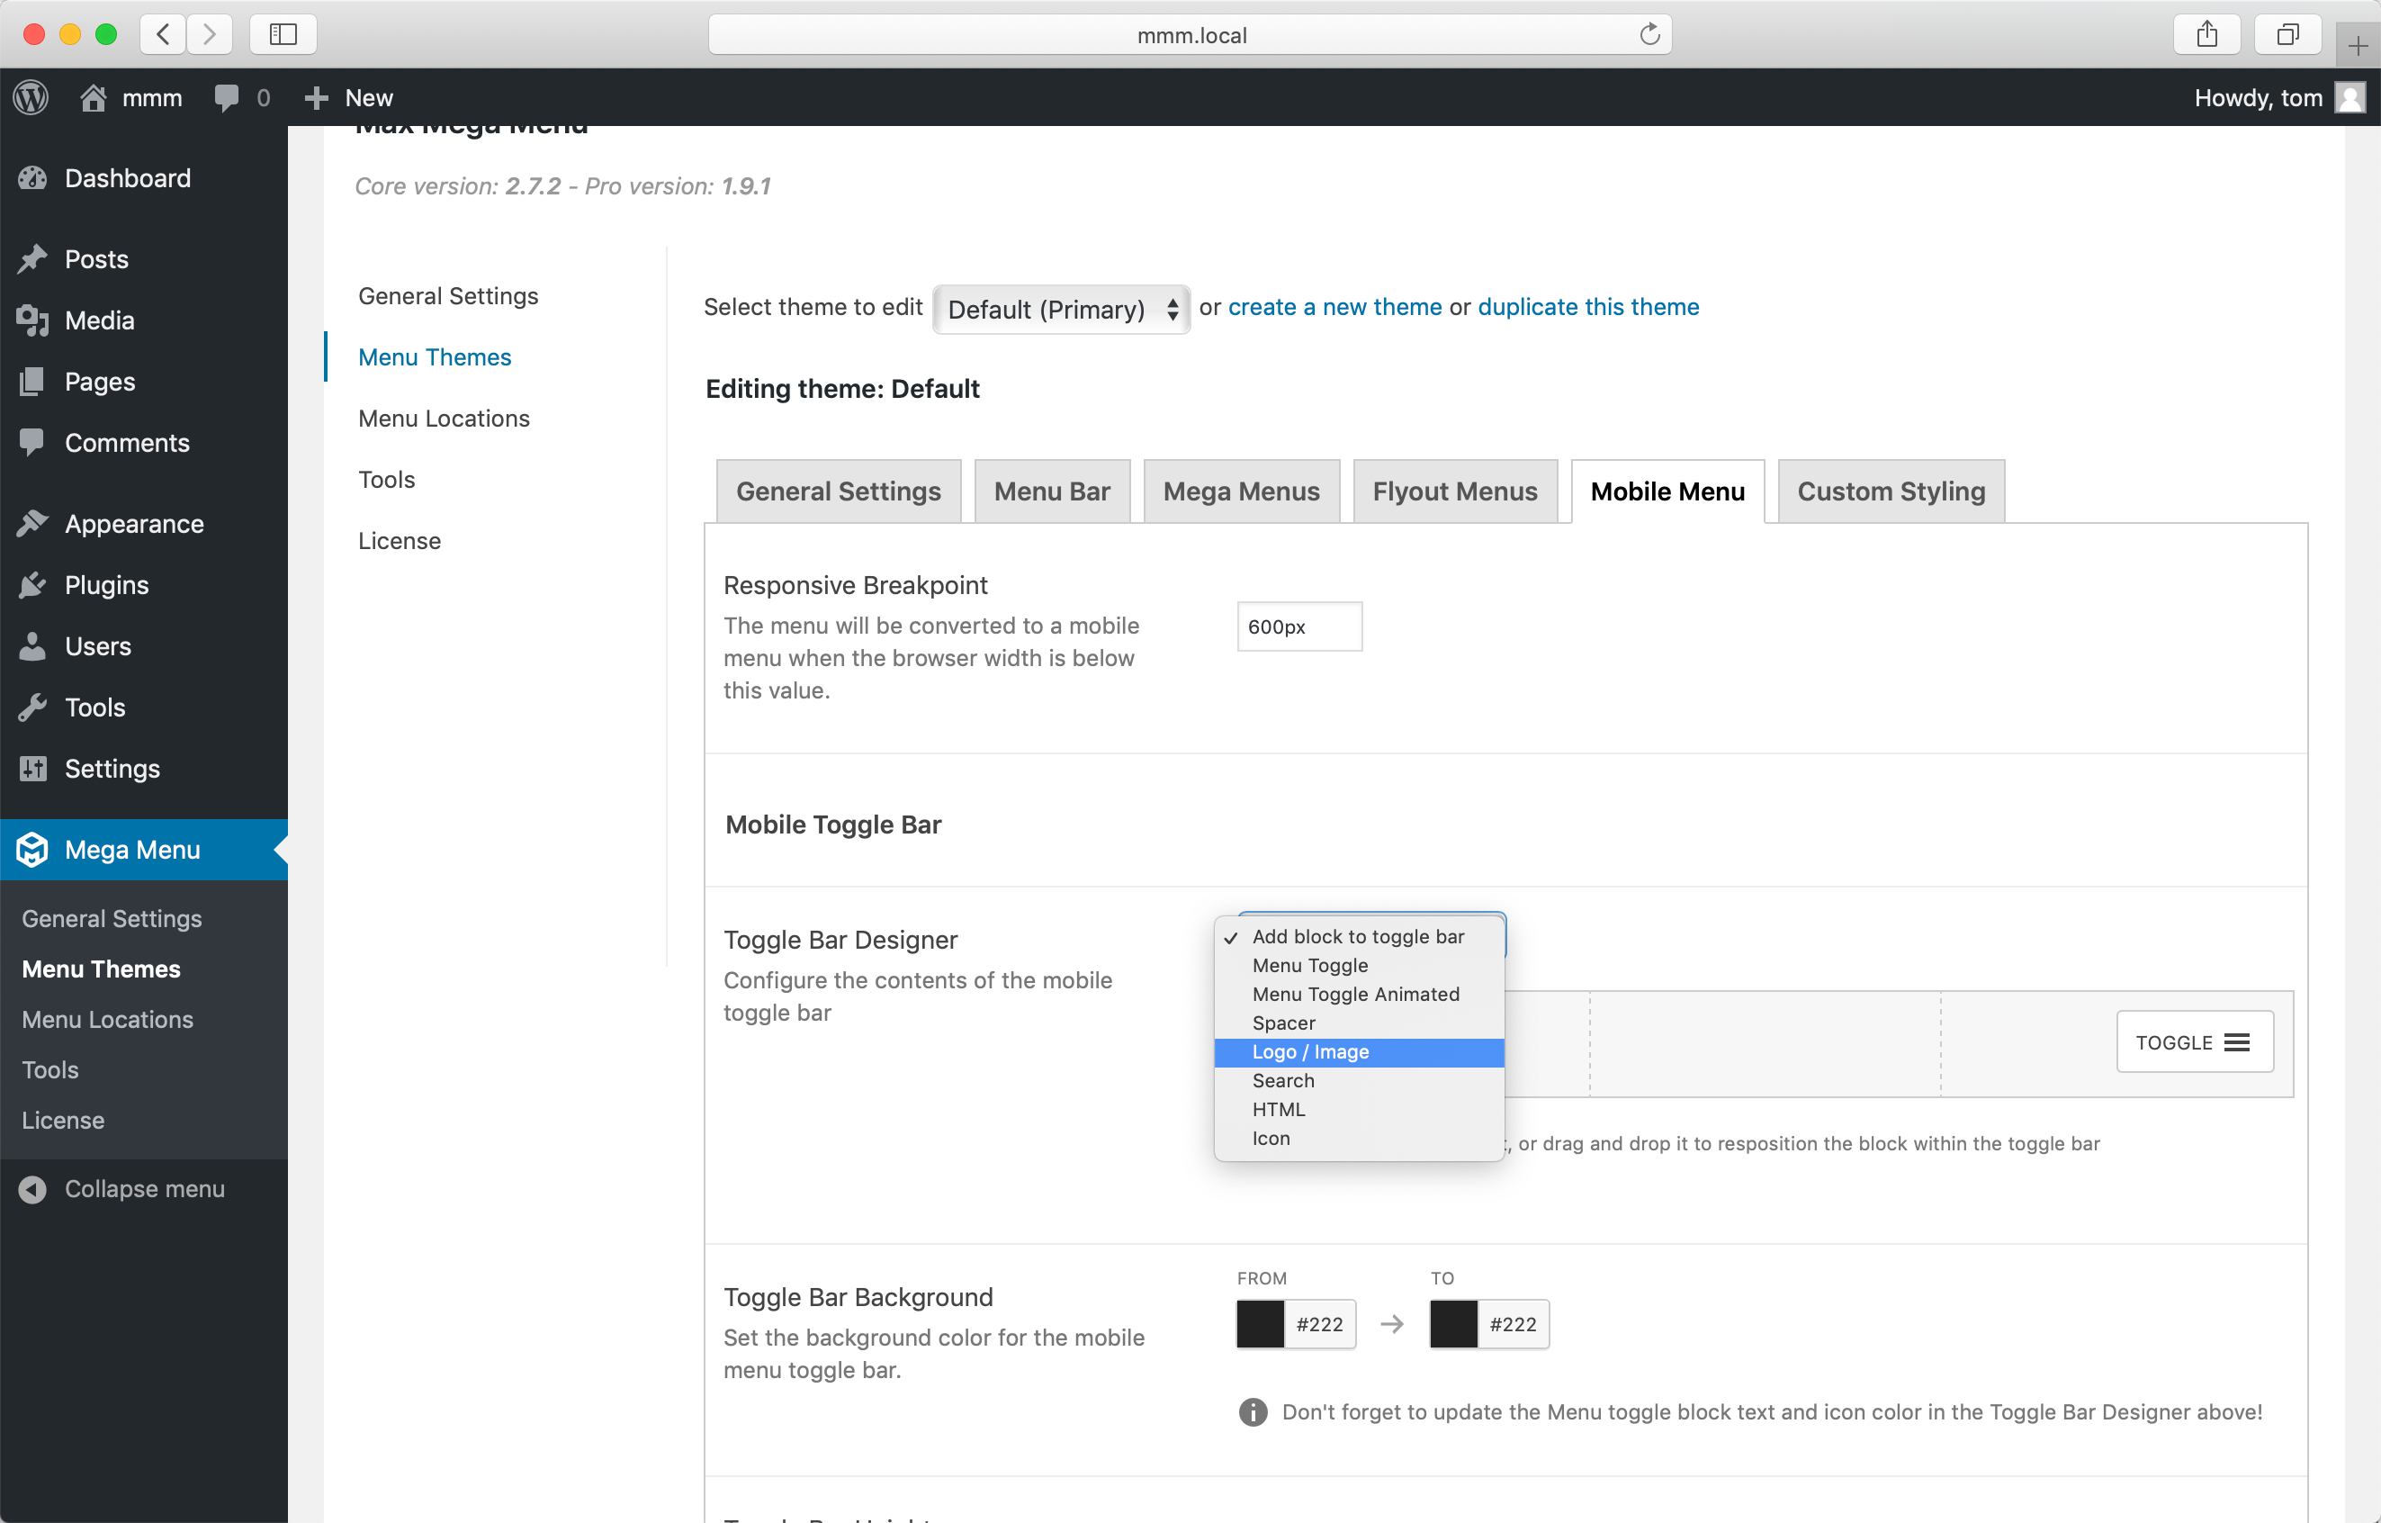The height and width of the screenshot is (1523, 2381).
Task: Open Menu Themes in plugin navigation
Action: tap(435, 357)
